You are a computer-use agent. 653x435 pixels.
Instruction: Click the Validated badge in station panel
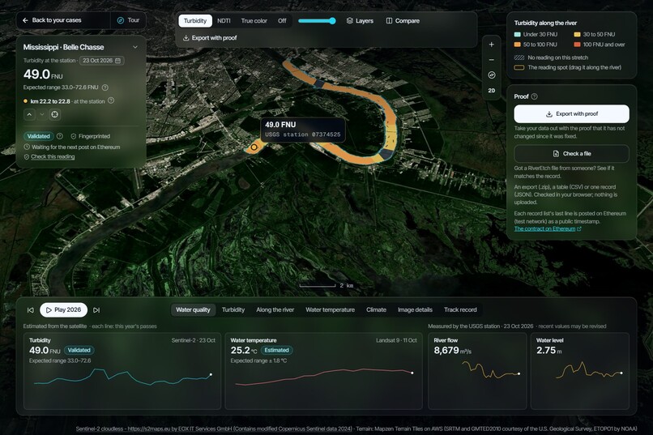point(38,136)
